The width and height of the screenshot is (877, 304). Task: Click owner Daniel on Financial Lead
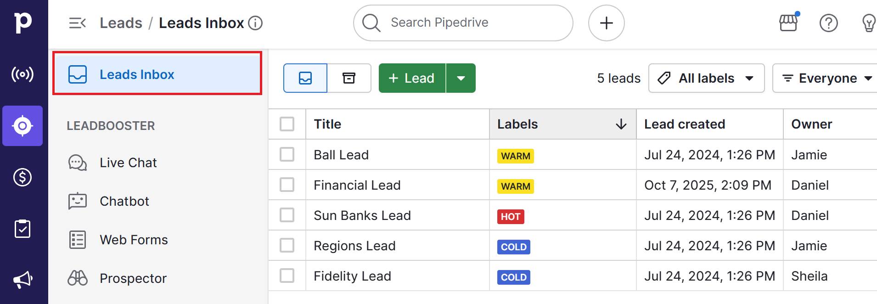810,185
